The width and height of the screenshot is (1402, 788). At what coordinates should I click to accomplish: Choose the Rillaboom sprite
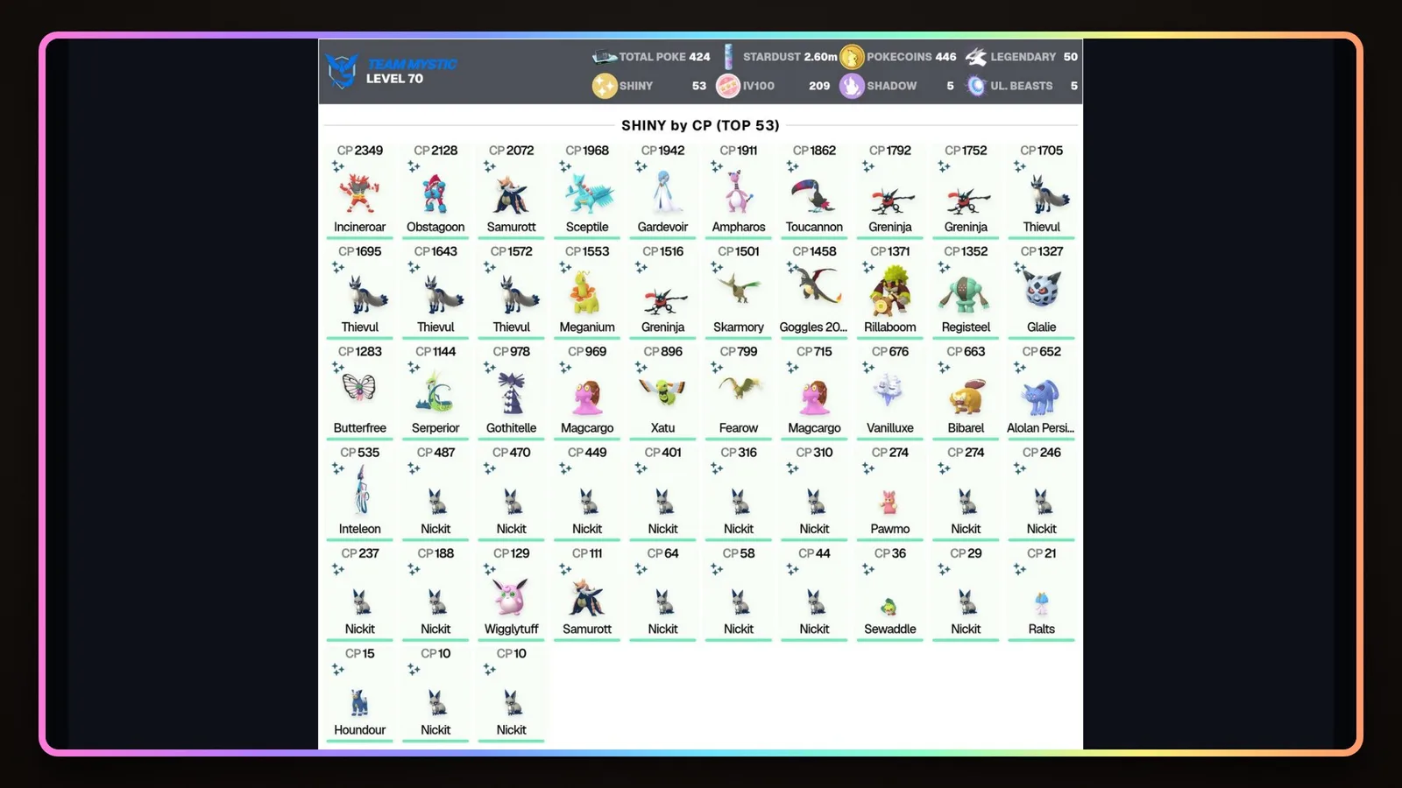pos(890,292)
